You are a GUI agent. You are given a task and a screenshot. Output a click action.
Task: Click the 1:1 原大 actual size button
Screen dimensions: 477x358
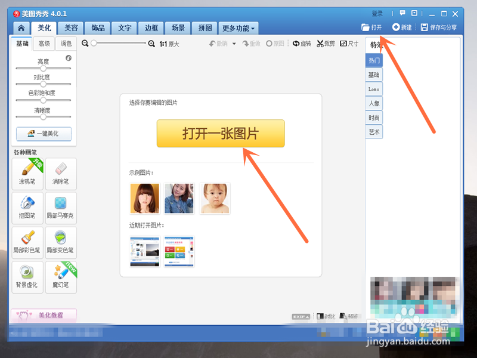click(x=169, y=44)
